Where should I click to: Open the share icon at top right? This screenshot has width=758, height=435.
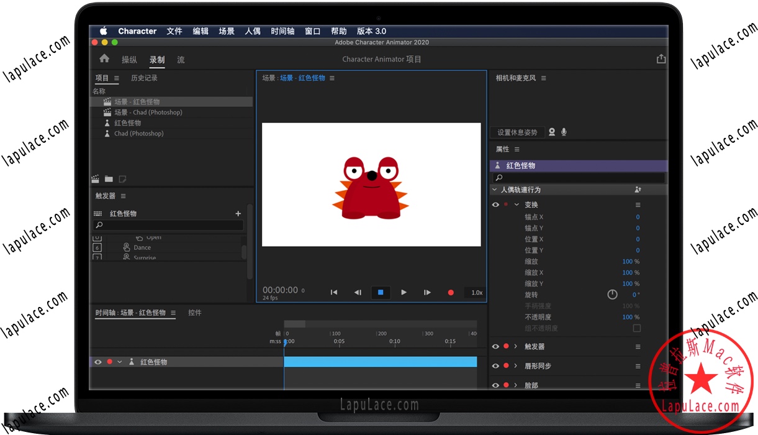click(661, 58)
